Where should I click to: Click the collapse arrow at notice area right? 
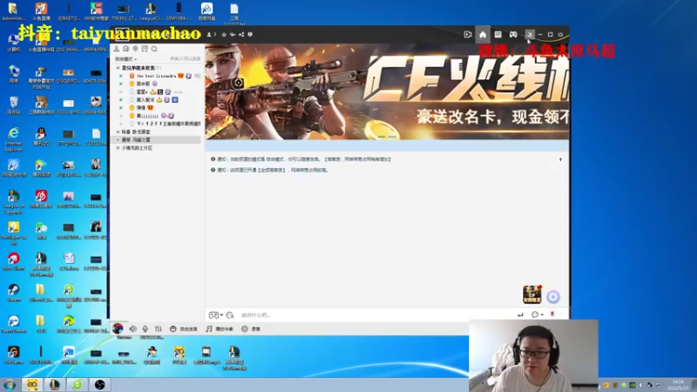560,159
